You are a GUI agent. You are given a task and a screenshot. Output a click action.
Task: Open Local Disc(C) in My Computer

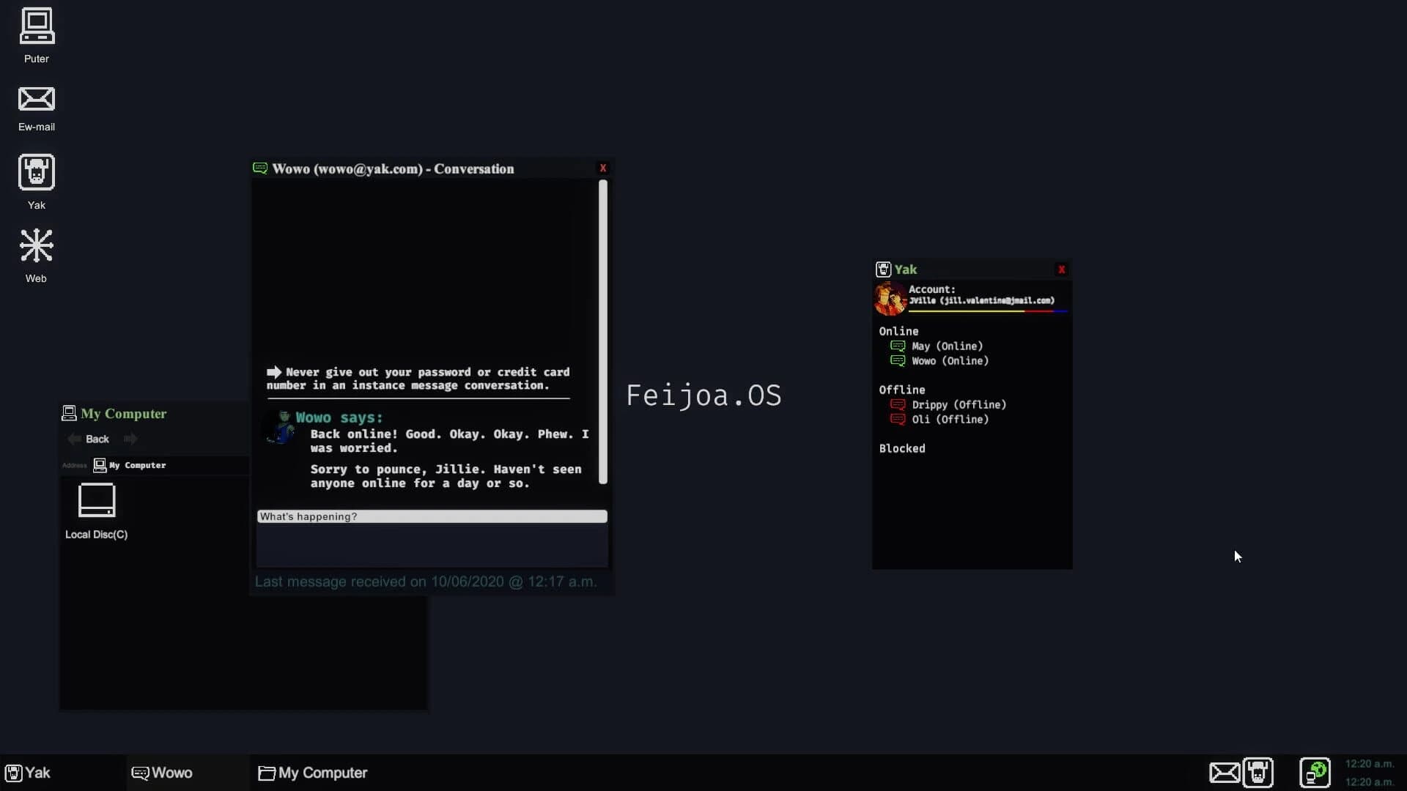point(96,501)
